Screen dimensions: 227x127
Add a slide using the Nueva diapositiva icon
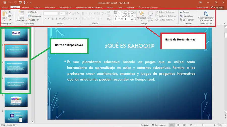click(x=21, y=13)
